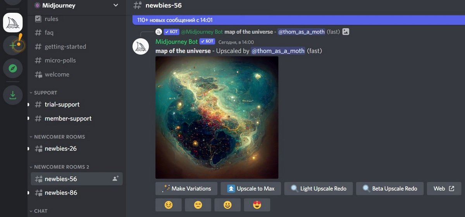Image resolution: width=465 pixels, height=217 pixels.
Task: Click the invite people icon on newbies-56
Action: (115, 179)
